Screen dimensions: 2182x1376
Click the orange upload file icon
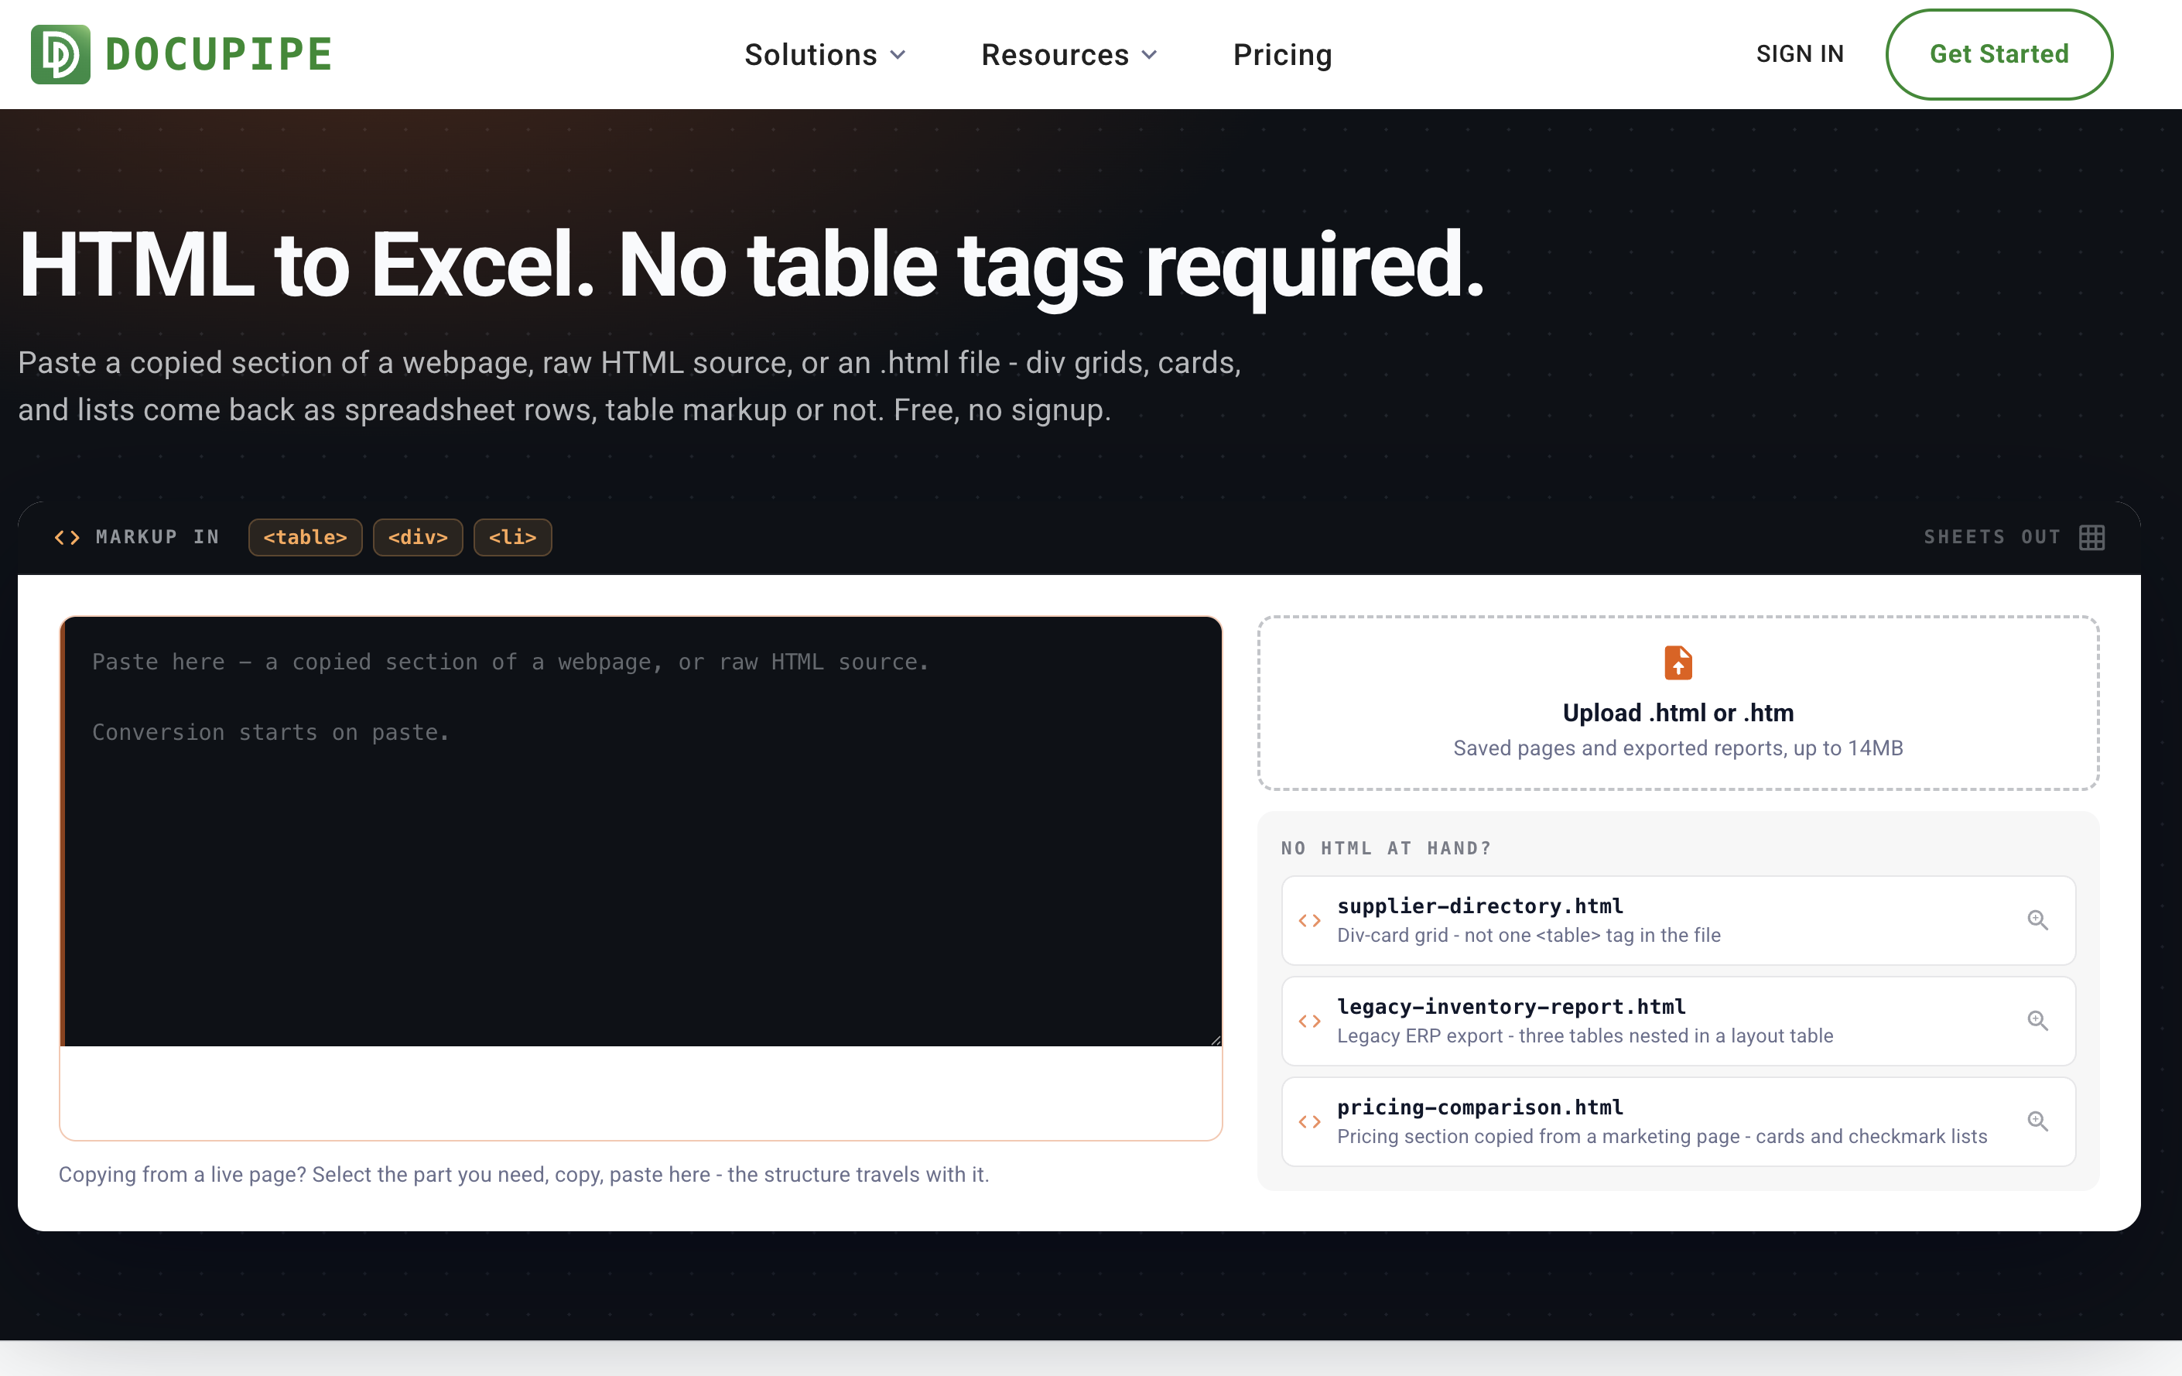click(1678, 662)
